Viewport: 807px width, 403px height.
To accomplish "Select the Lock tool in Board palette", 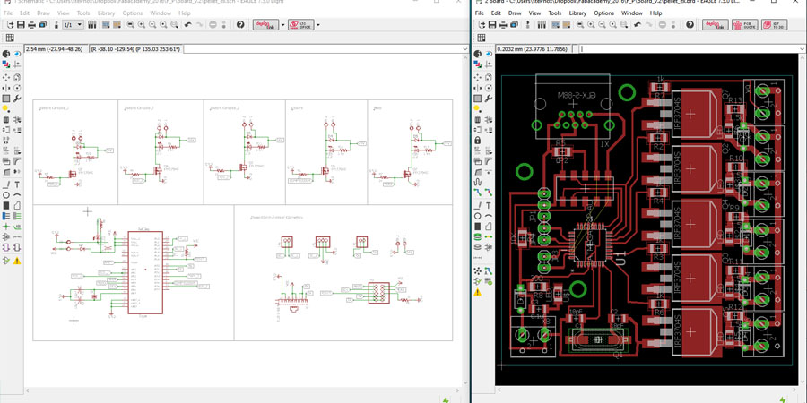I will [x=478, y=141].
